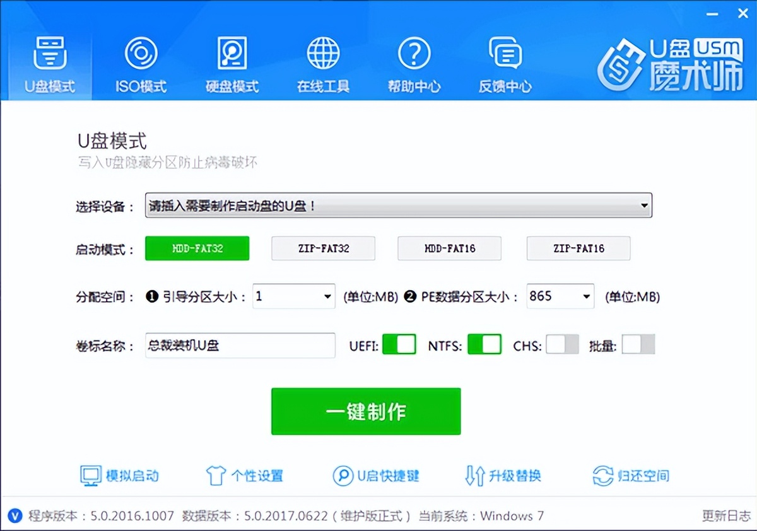Run 归还空间 to restore USB space
757x531 pixels.
coord(631,476)
